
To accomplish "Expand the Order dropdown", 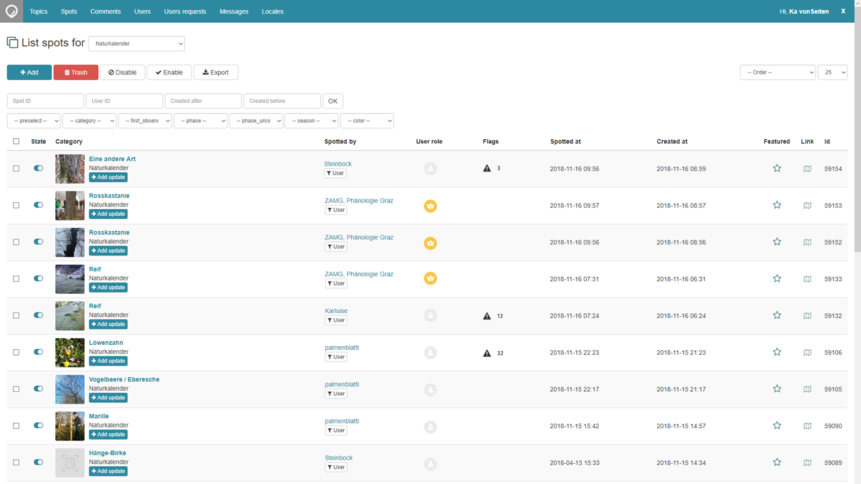I will 778,73.
